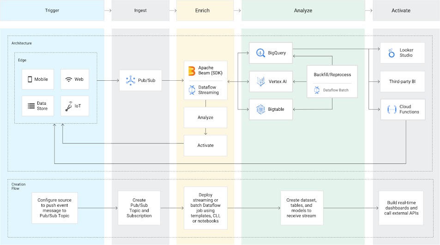Click the Analyze box under Dataflow Streaming
Screen dimensions: 440x245
pos(205,118)
